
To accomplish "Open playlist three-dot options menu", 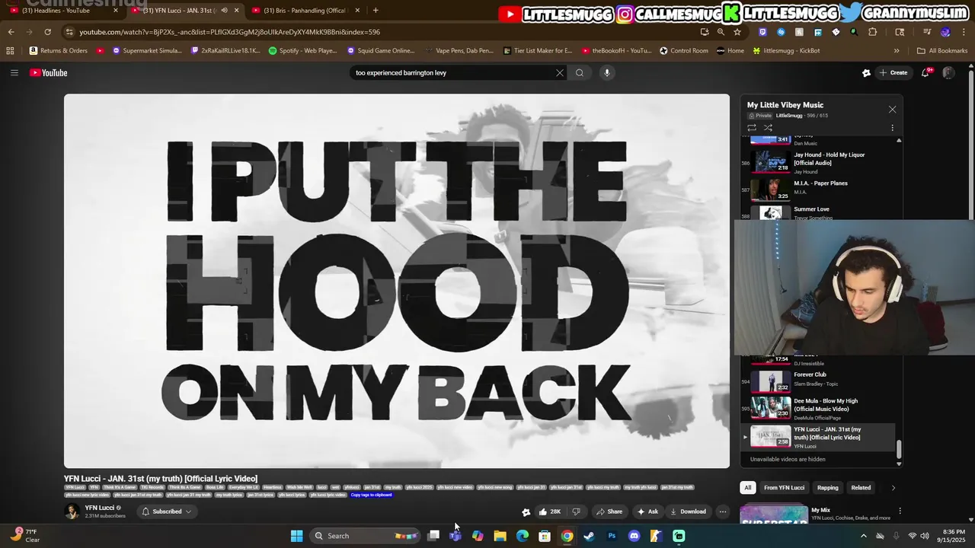I will (x=892, y=128).
